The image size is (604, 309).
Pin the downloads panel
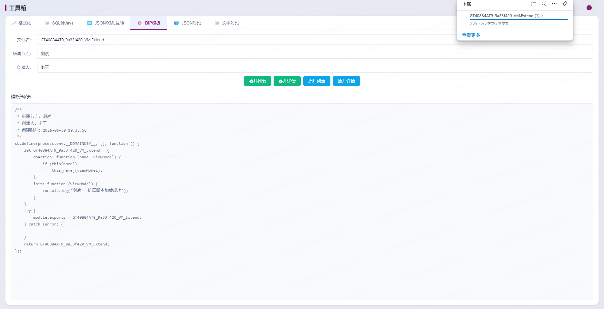565,4
